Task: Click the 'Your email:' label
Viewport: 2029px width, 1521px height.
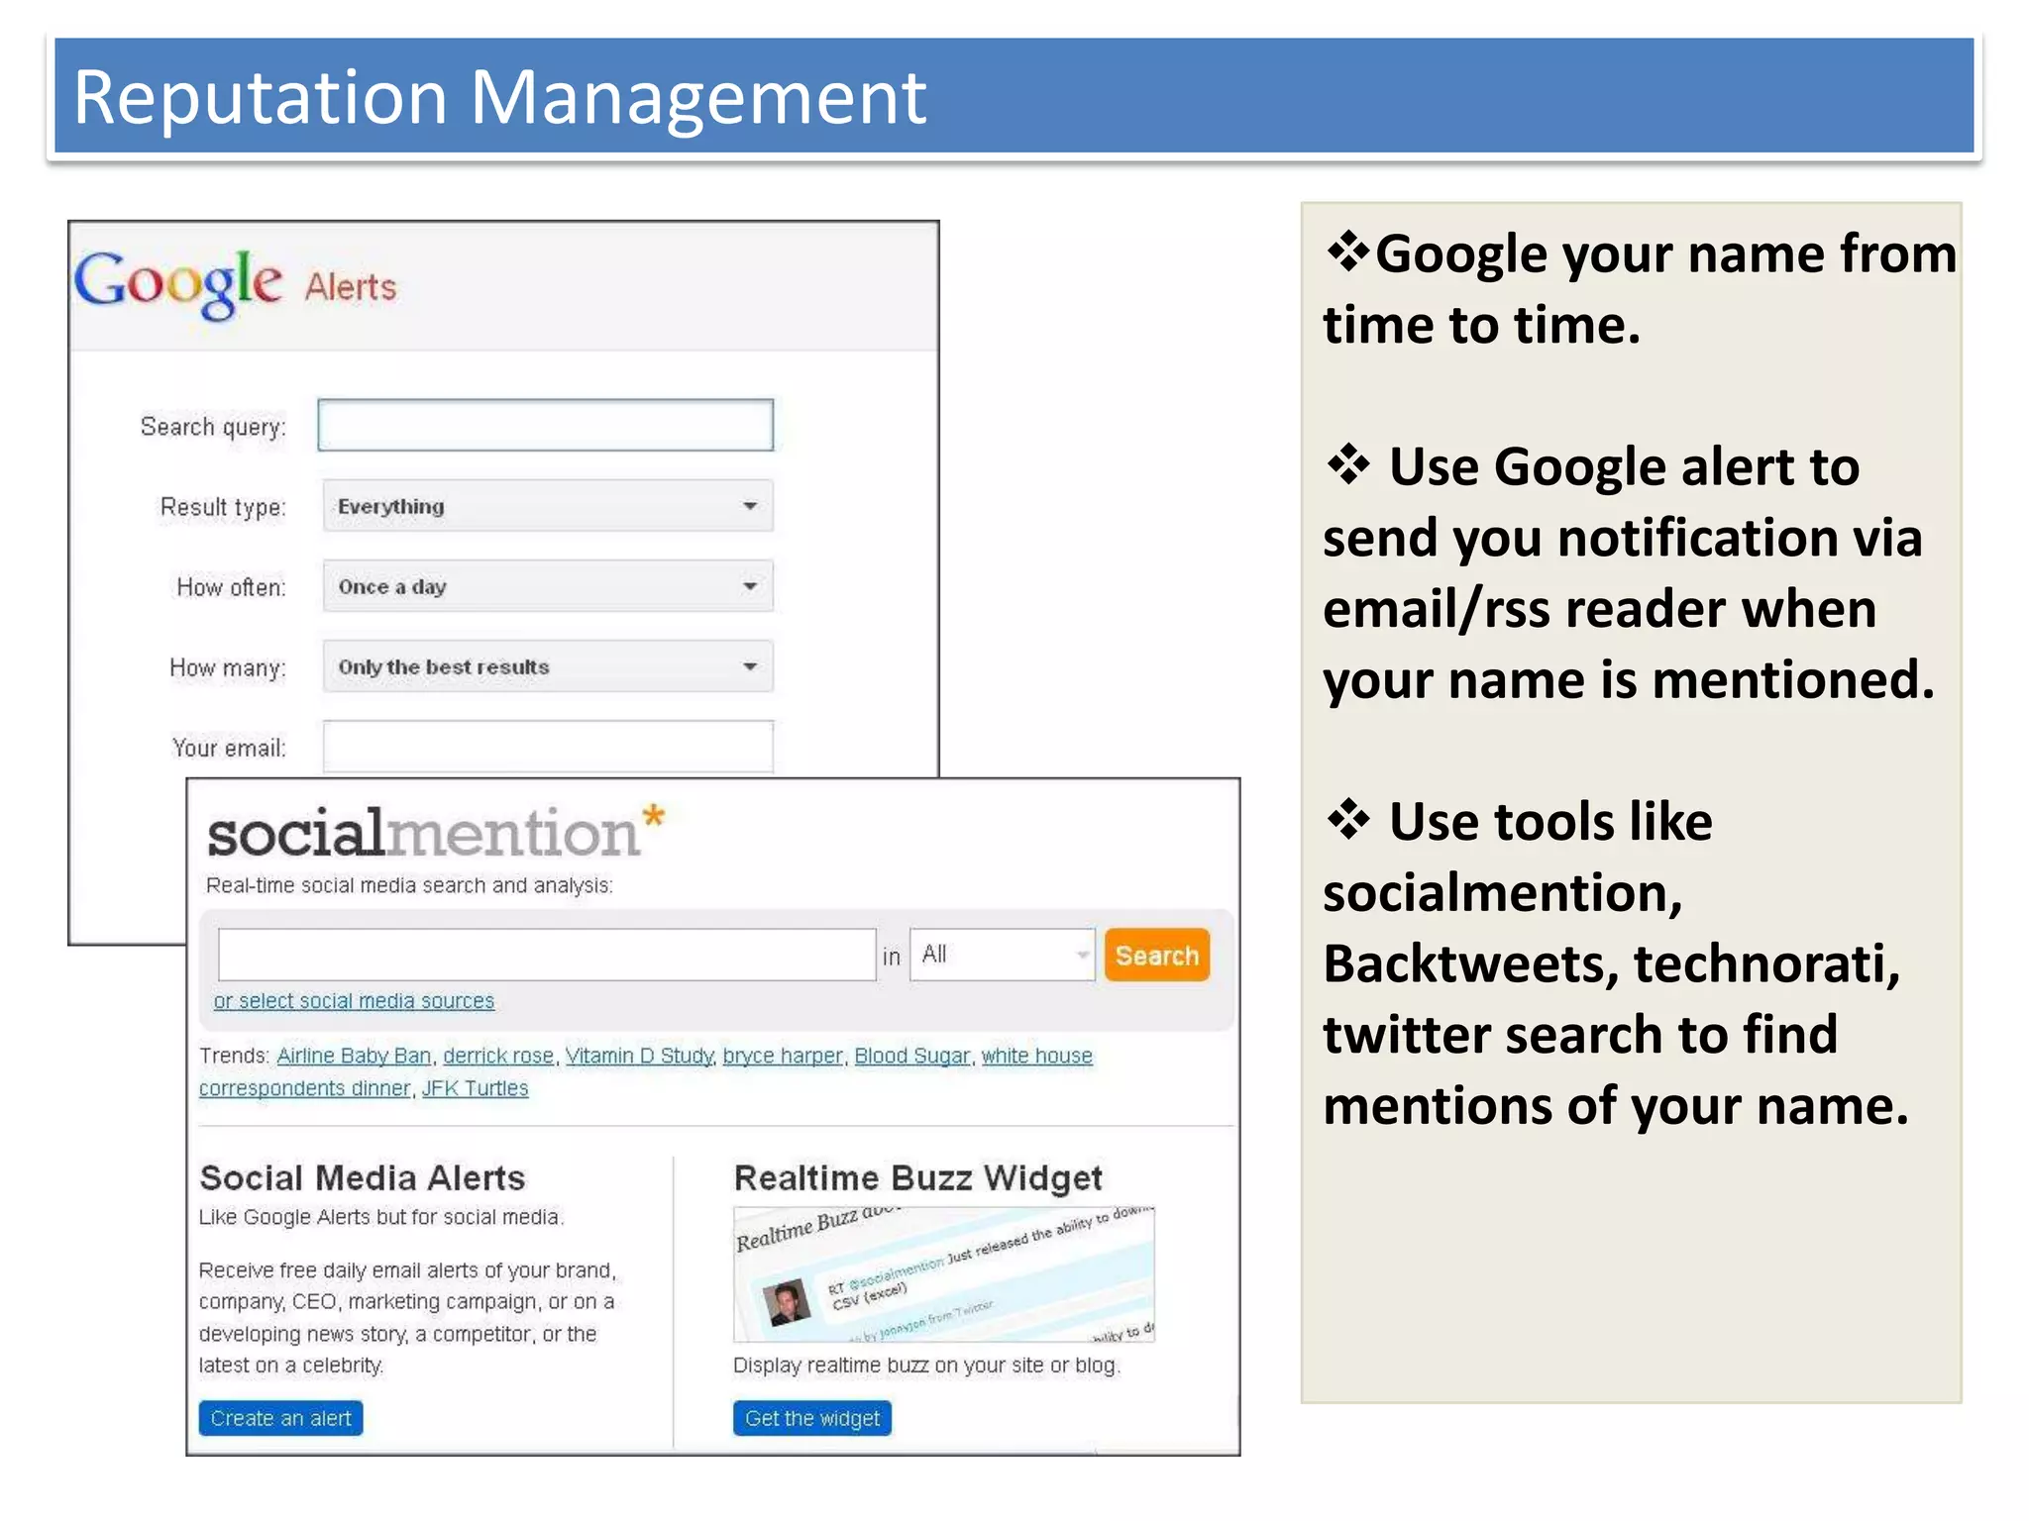Action: (229, 748)
